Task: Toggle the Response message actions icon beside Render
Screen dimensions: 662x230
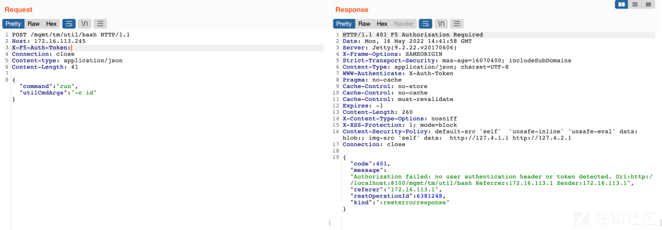Action: [425, 24]
